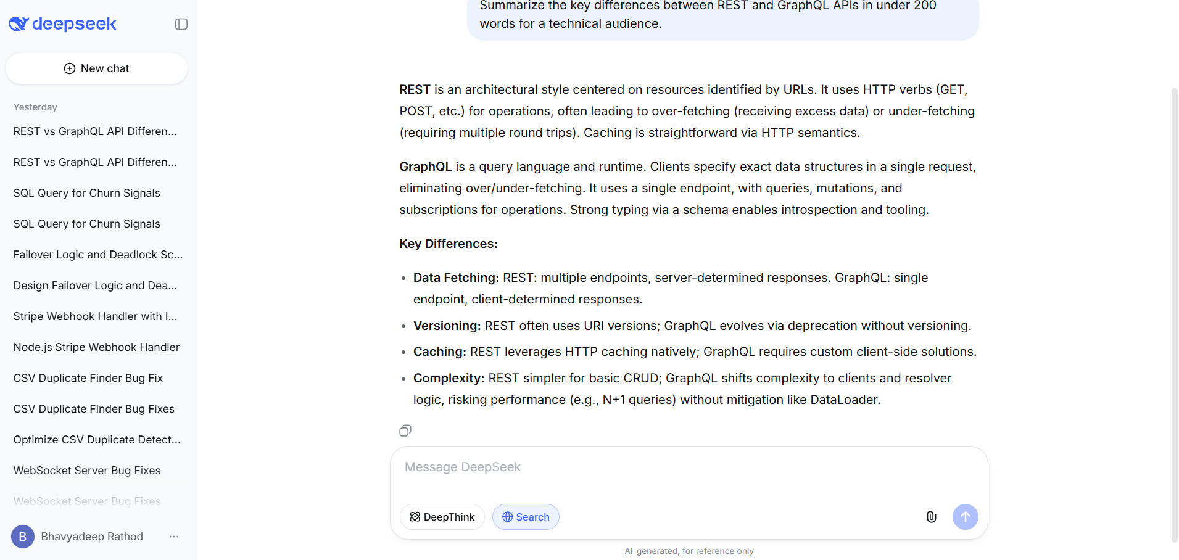Click the DeepSeek logo

(x=62, y=23)
